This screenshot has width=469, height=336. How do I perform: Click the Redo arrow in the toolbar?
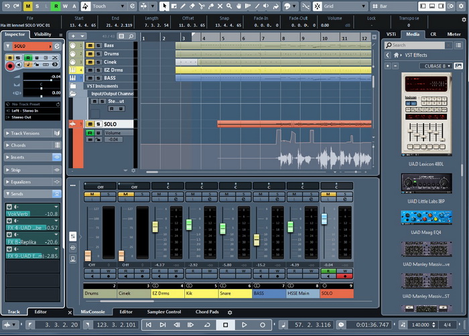tap(16, 6)
